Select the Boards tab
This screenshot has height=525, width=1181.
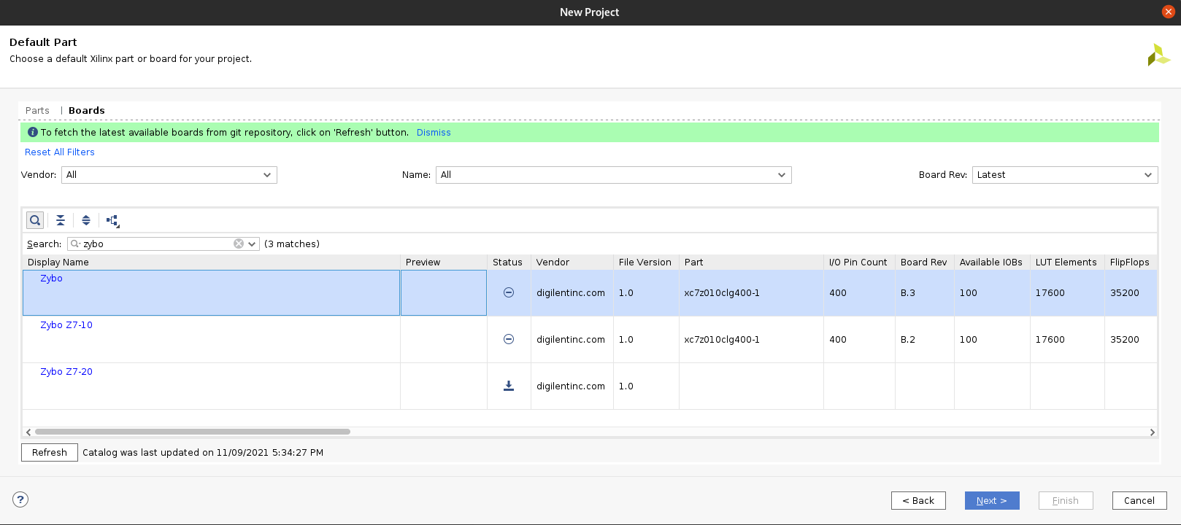pos(87,111)
